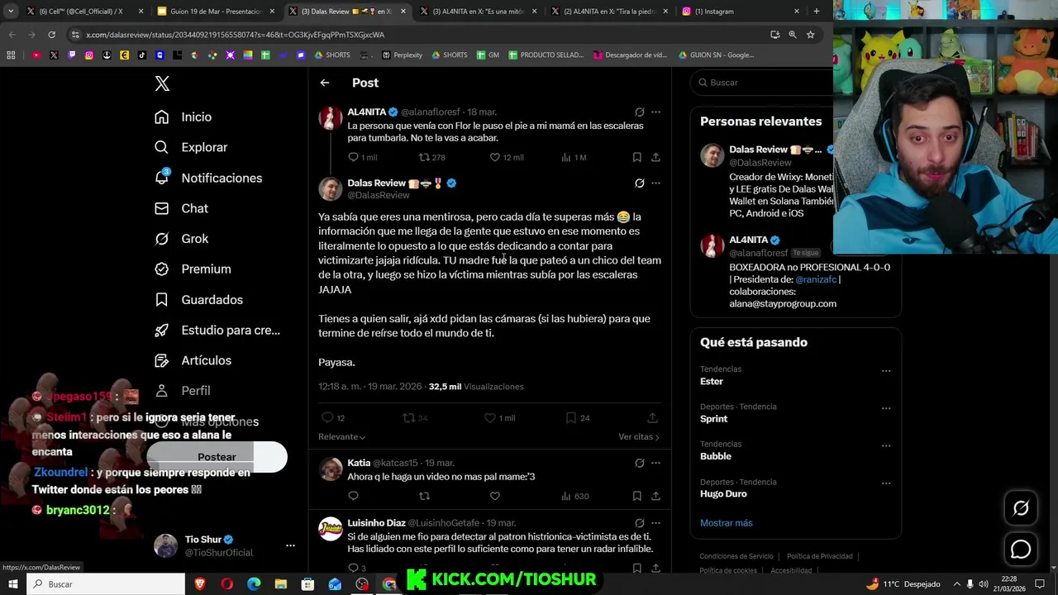Open more options for Hugo Duro trend
The width and height of the screenshot is (1058, 595).
(886, 483)
